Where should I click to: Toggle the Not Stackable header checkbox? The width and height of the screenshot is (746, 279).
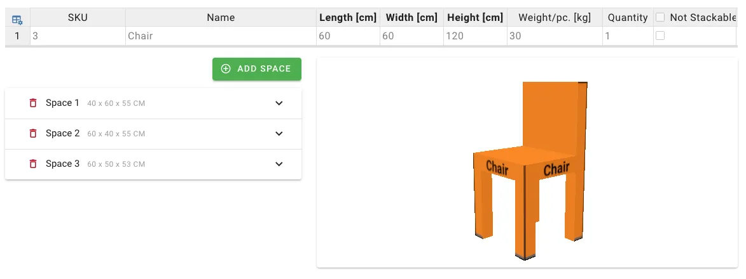click(660, 18)
